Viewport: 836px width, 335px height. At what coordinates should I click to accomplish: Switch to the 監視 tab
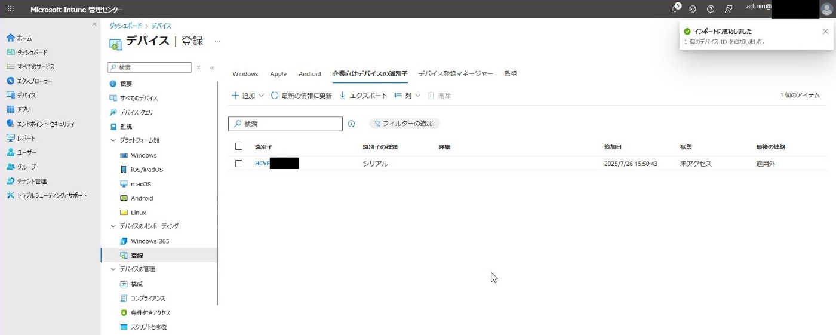coord(511,74)
